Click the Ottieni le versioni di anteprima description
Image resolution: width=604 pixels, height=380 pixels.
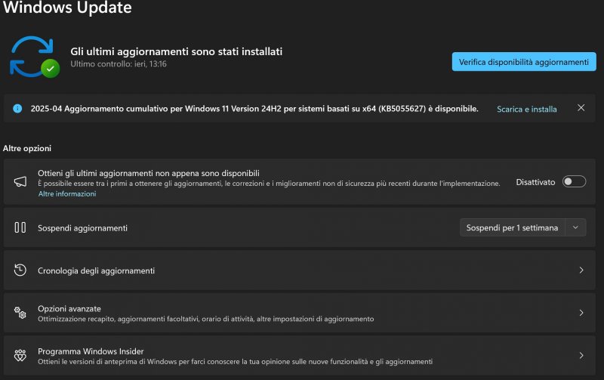coord(235,362)
